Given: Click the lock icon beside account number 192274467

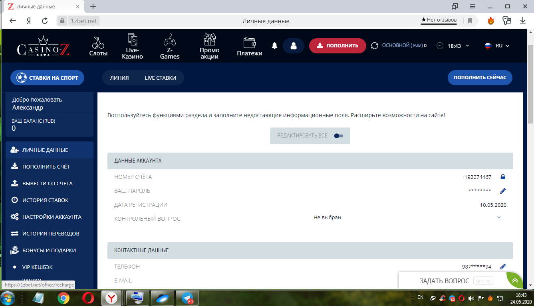Looking at the screenshot, I should (x=503, y=177).
